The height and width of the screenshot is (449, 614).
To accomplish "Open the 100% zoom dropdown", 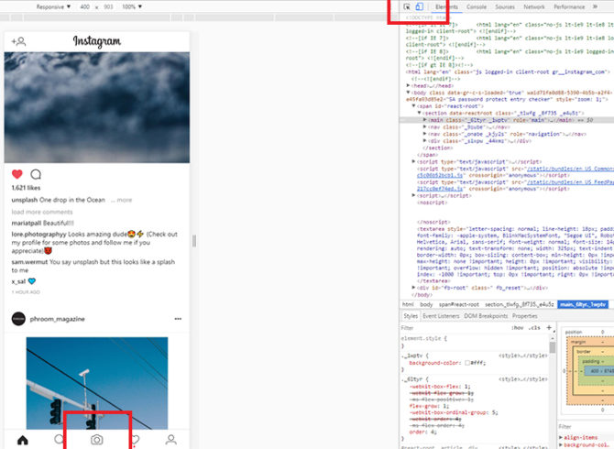I will click(x=132, y=6).
